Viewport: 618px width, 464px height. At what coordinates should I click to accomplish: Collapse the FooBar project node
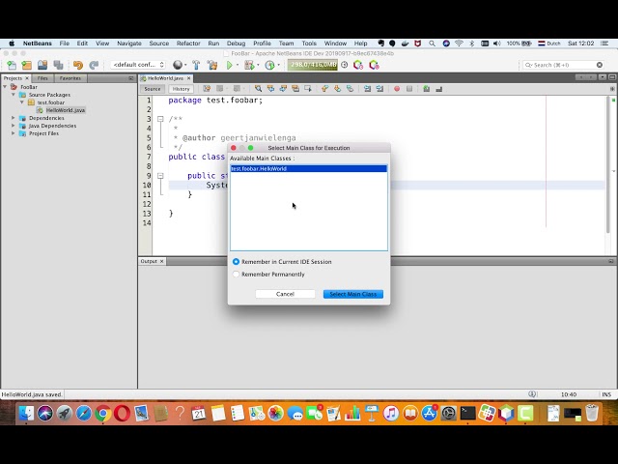(x=5, y=87)
